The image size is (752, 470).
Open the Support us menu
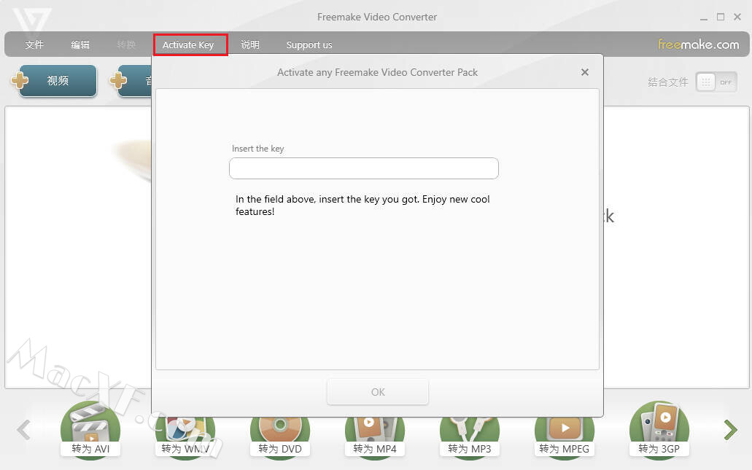click(309, 44)
